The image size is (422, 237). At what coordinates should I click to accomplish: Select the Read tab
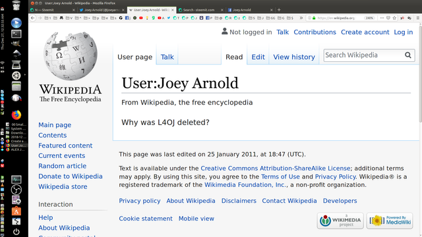[x=234, y=57]
